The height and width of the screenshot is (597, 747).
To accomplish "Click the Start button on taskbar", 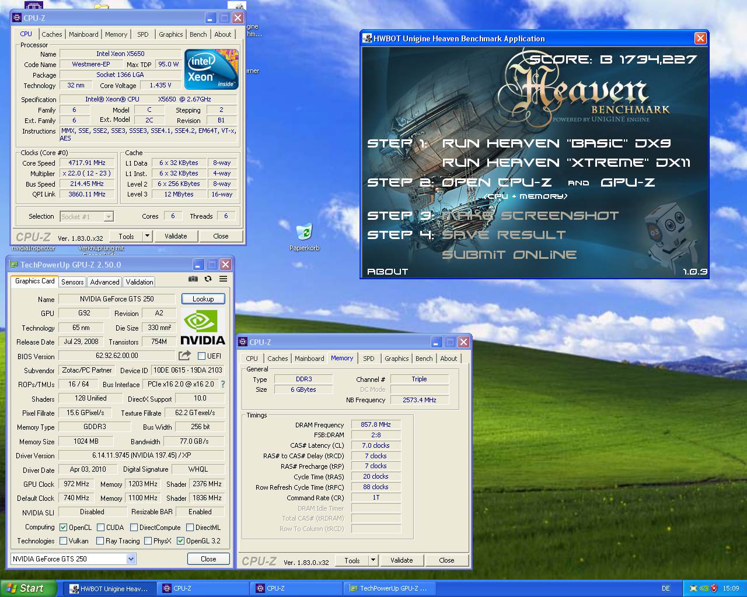I will (x=29, y=588).
